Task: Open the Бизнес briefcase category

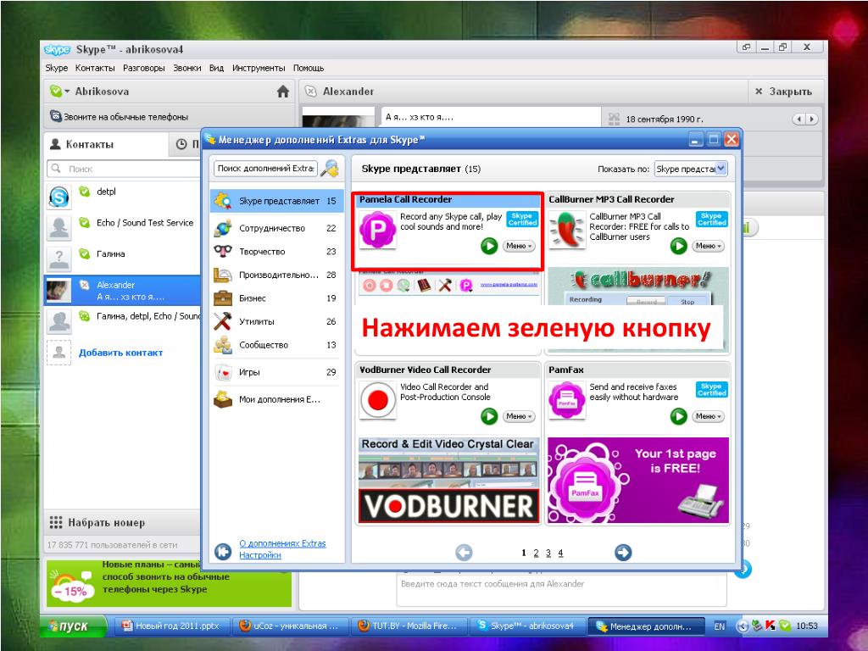Action: click(276, 298)
